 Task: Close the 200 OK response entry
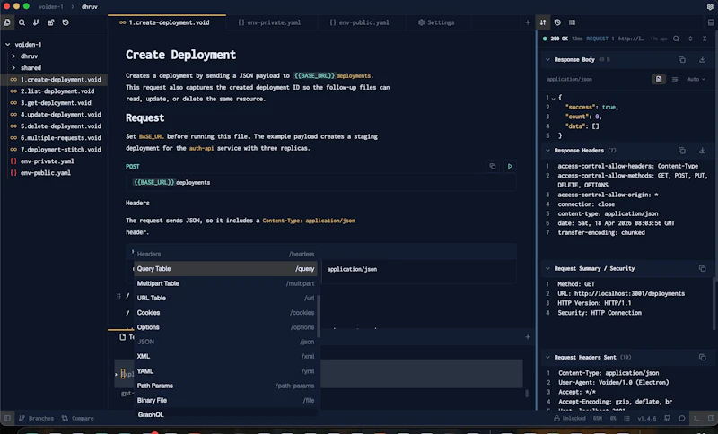click(x=705, y=39)
